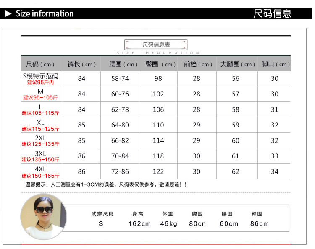
Task: Click the 尺码信息 heading in the black bar
Action: 272,14
